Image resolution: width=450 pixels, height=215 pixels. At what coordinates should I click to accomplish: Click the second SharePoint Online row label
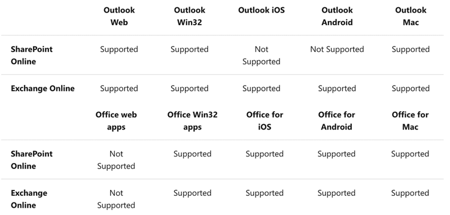point(32,159)
